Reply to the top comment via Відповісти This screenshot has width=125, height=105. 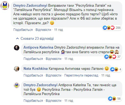[43, 30]
